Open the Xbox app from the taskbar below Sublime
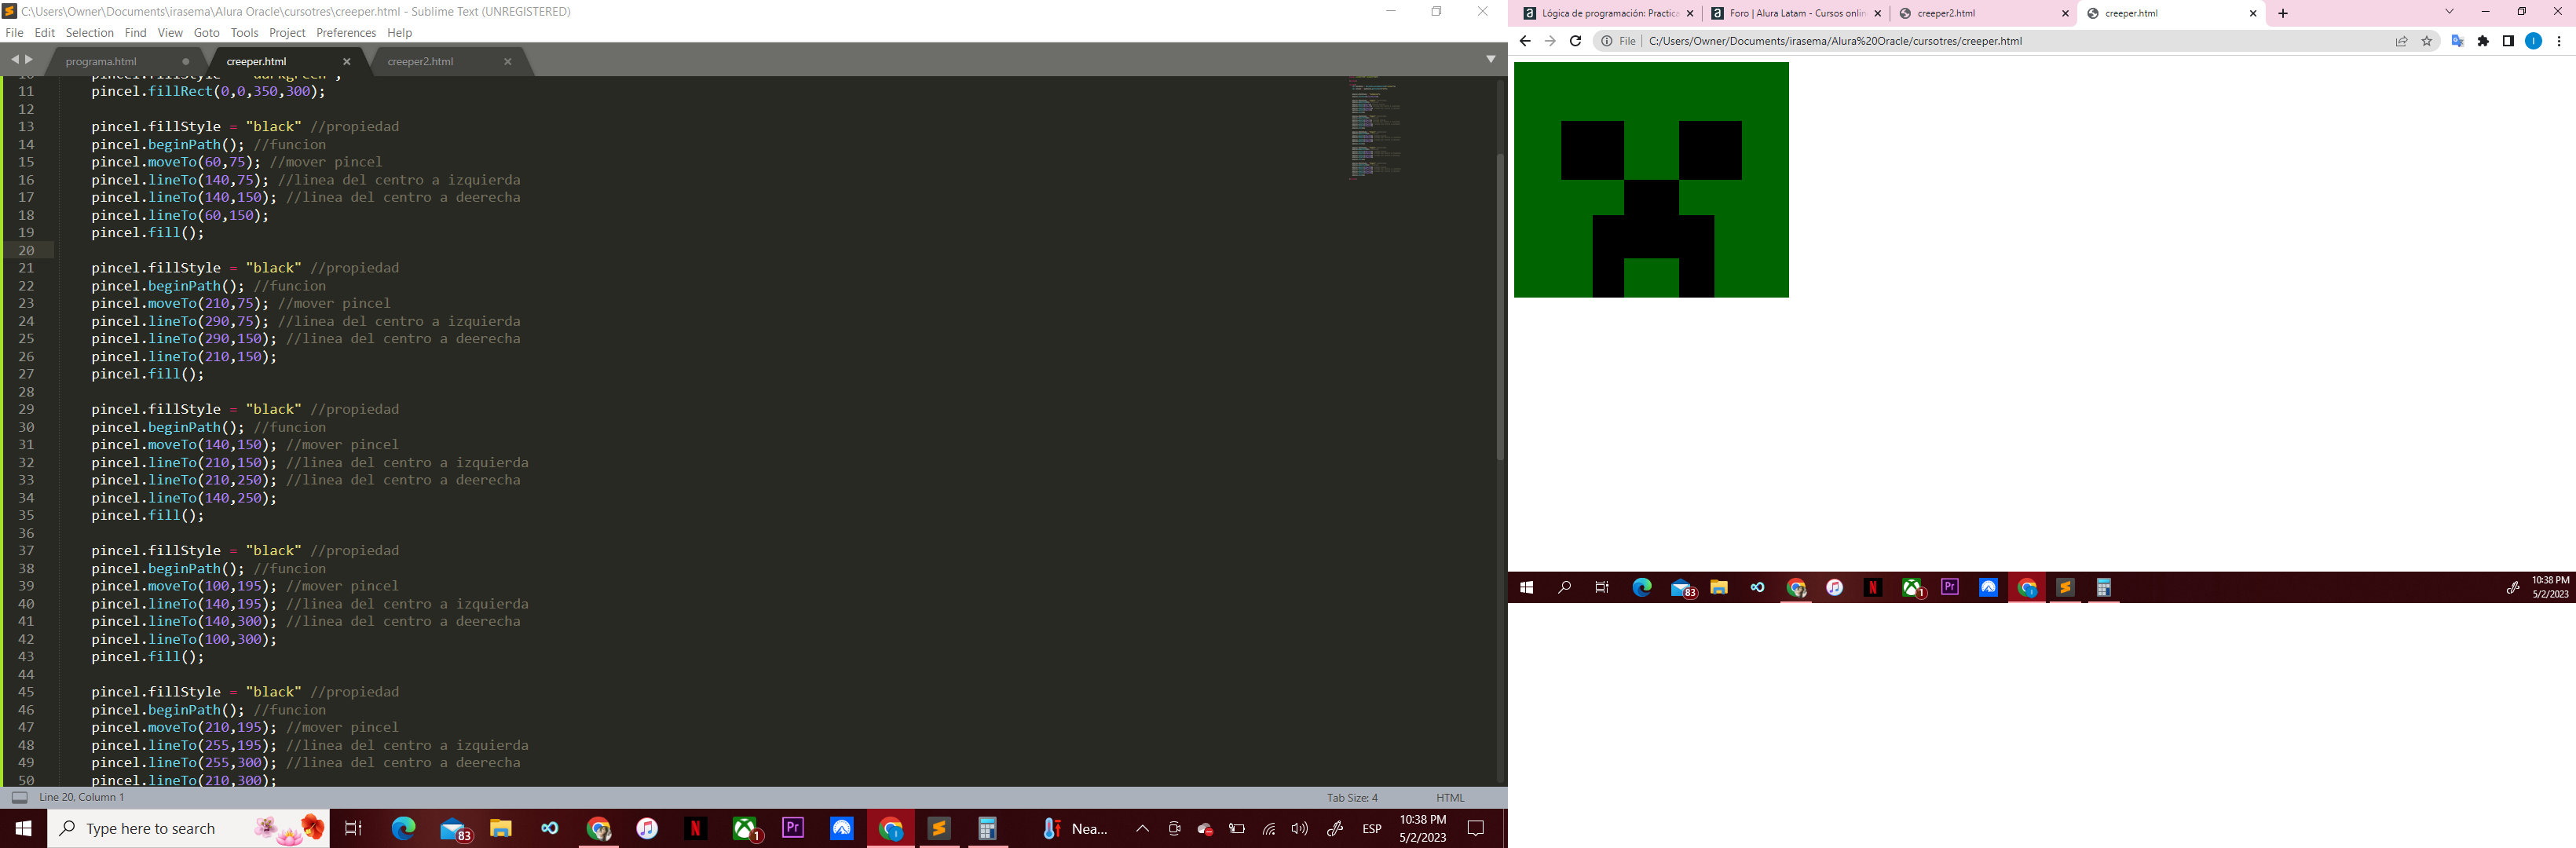The width and height of the screenshot is (2576, 848). (746, 828)
